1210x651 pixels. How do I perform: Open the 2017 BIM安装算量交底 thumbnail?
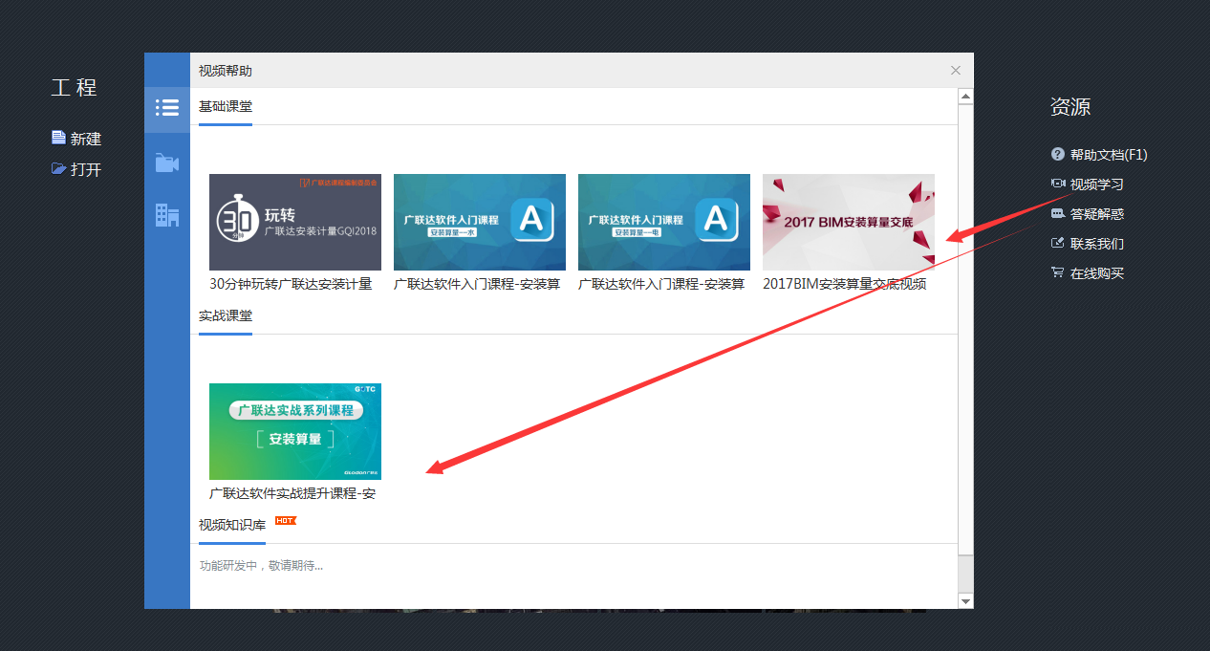coord(849,222)
